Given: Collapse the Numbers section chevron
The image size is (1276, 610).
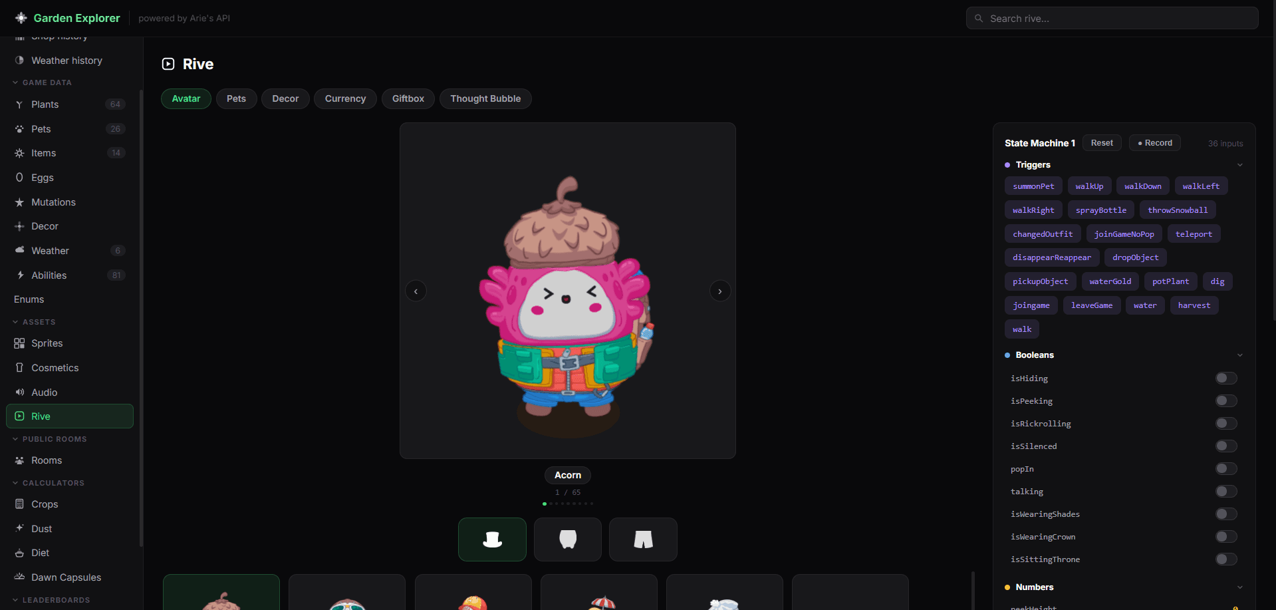Looking at the screenshot, I should point(1239,587).
